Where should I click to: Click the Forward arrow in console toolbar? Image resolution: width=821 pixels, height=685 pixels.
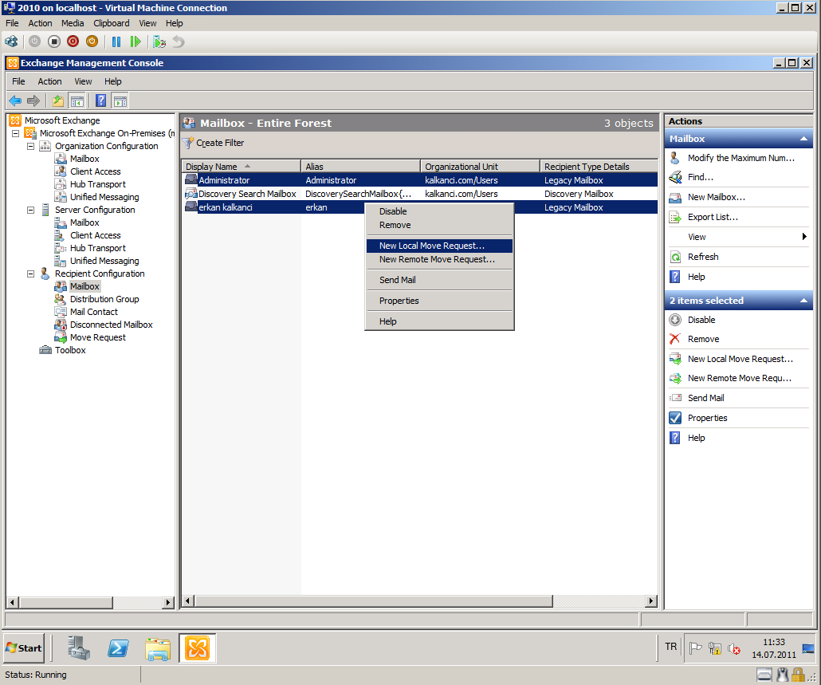(33, 100)
